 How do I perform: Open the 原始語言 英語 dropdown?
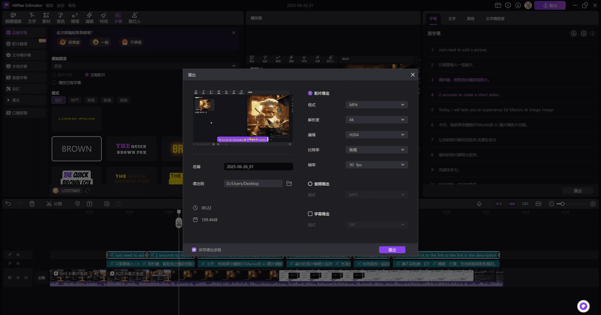(145, 66)
